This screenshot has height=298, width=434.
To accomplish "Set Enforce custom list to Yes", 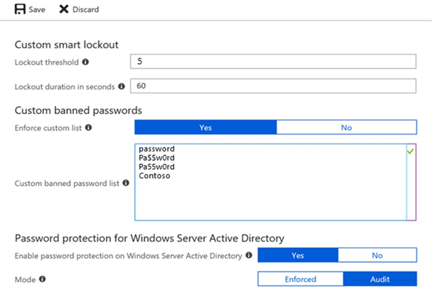I will (205, 127).
